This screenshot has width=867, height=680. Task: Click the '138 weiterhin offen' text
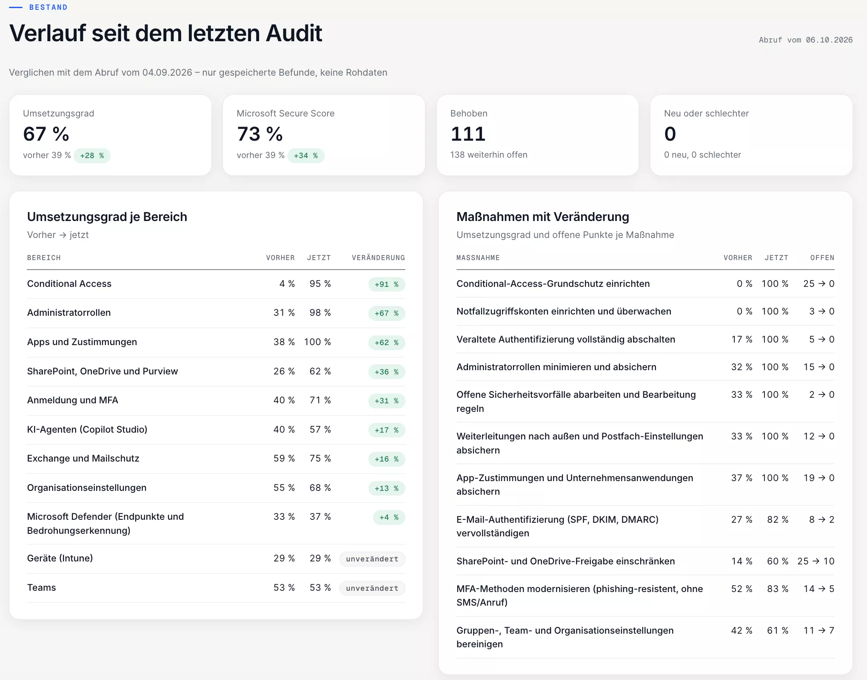point(489,155)
